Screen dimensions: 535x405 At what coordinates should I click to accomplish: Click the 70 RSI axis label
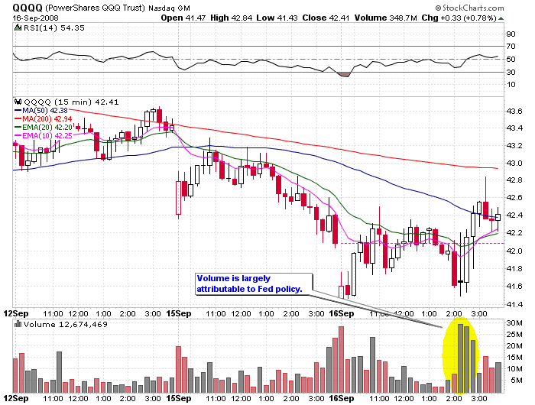tap(511, 46)
